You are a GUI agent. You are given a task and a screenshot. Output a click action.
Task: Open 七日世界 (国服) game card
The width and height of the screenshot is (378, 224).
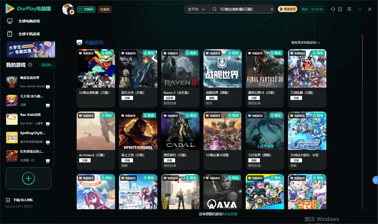[265, 141]
